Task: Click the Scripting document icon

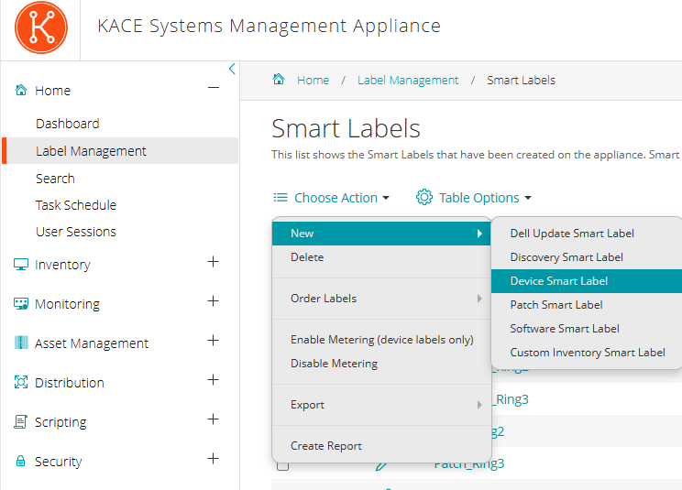Action: tap(21, 422)
